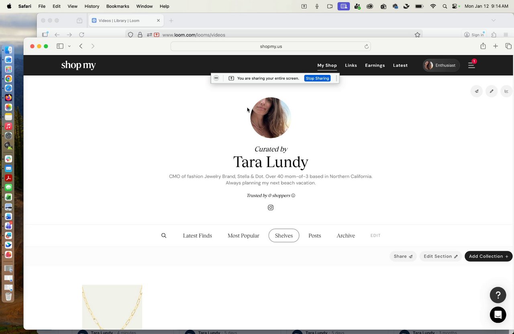Viewport: 514px width, 334px height.
Task: Switch to Archive tab
Action: tap(346, 236)
